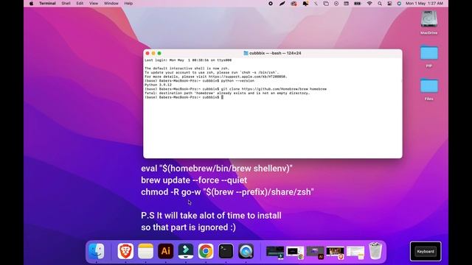Click the play circle menu bar icon
This screenshot has width=472, height=265.
tap(336, 4)
